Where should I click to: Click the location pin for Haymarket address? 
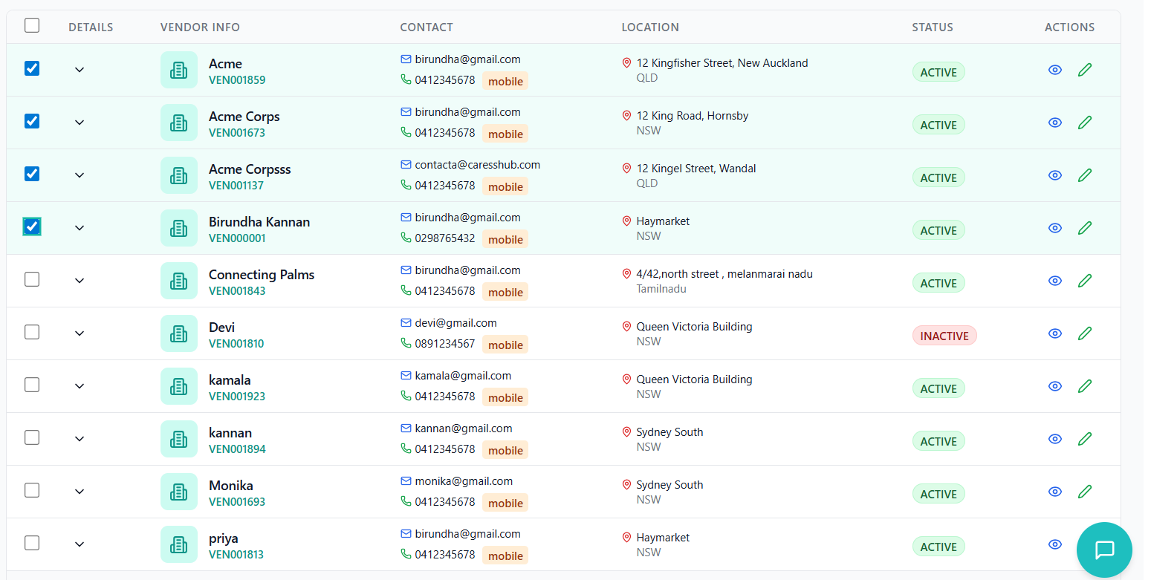(626, 221)
